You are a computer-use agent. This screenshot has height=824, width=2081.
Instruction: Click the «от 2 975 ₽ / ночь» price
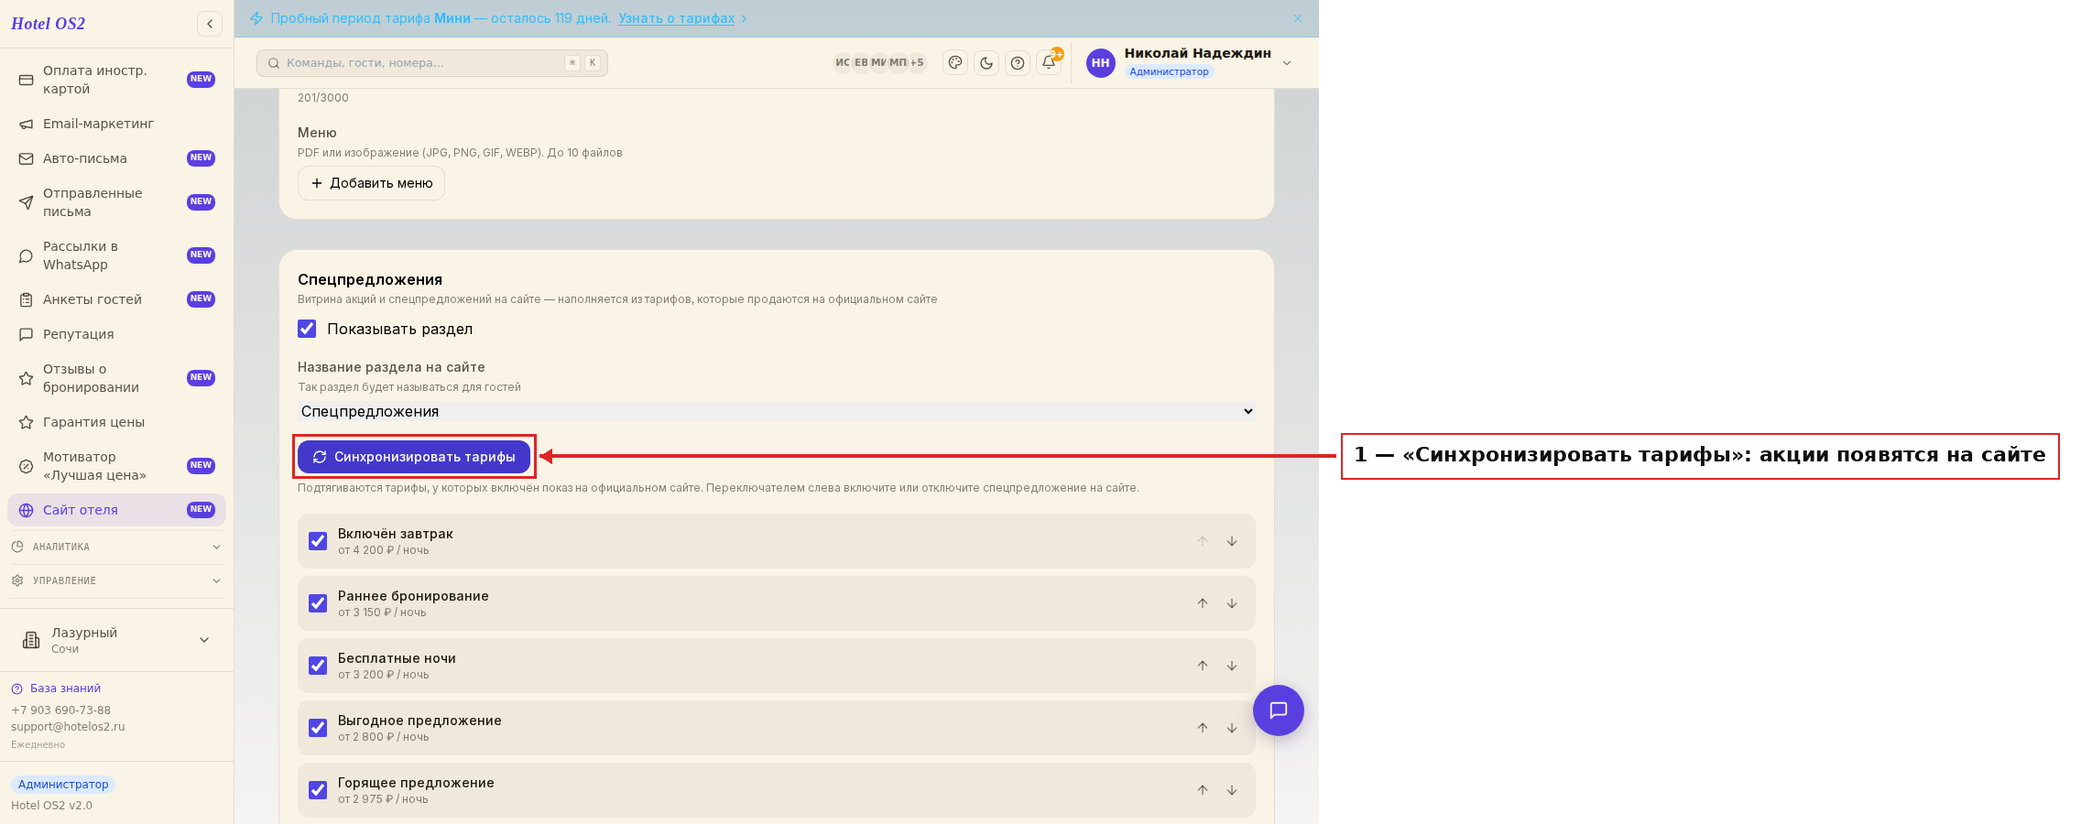pyautogui.click(x=383, y=799)
